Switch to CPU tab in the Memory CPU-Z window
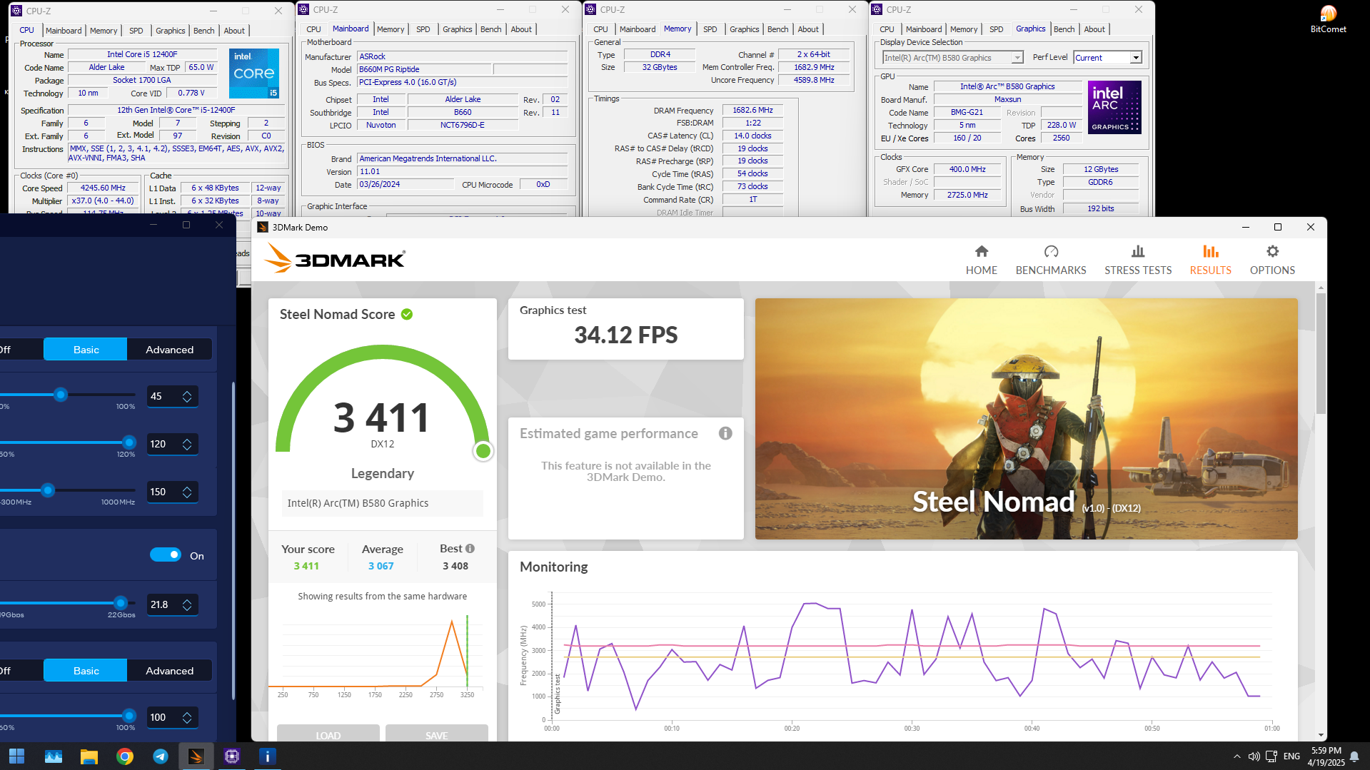The height and width of the screenshot is (770, 1370). pos(600,29)
